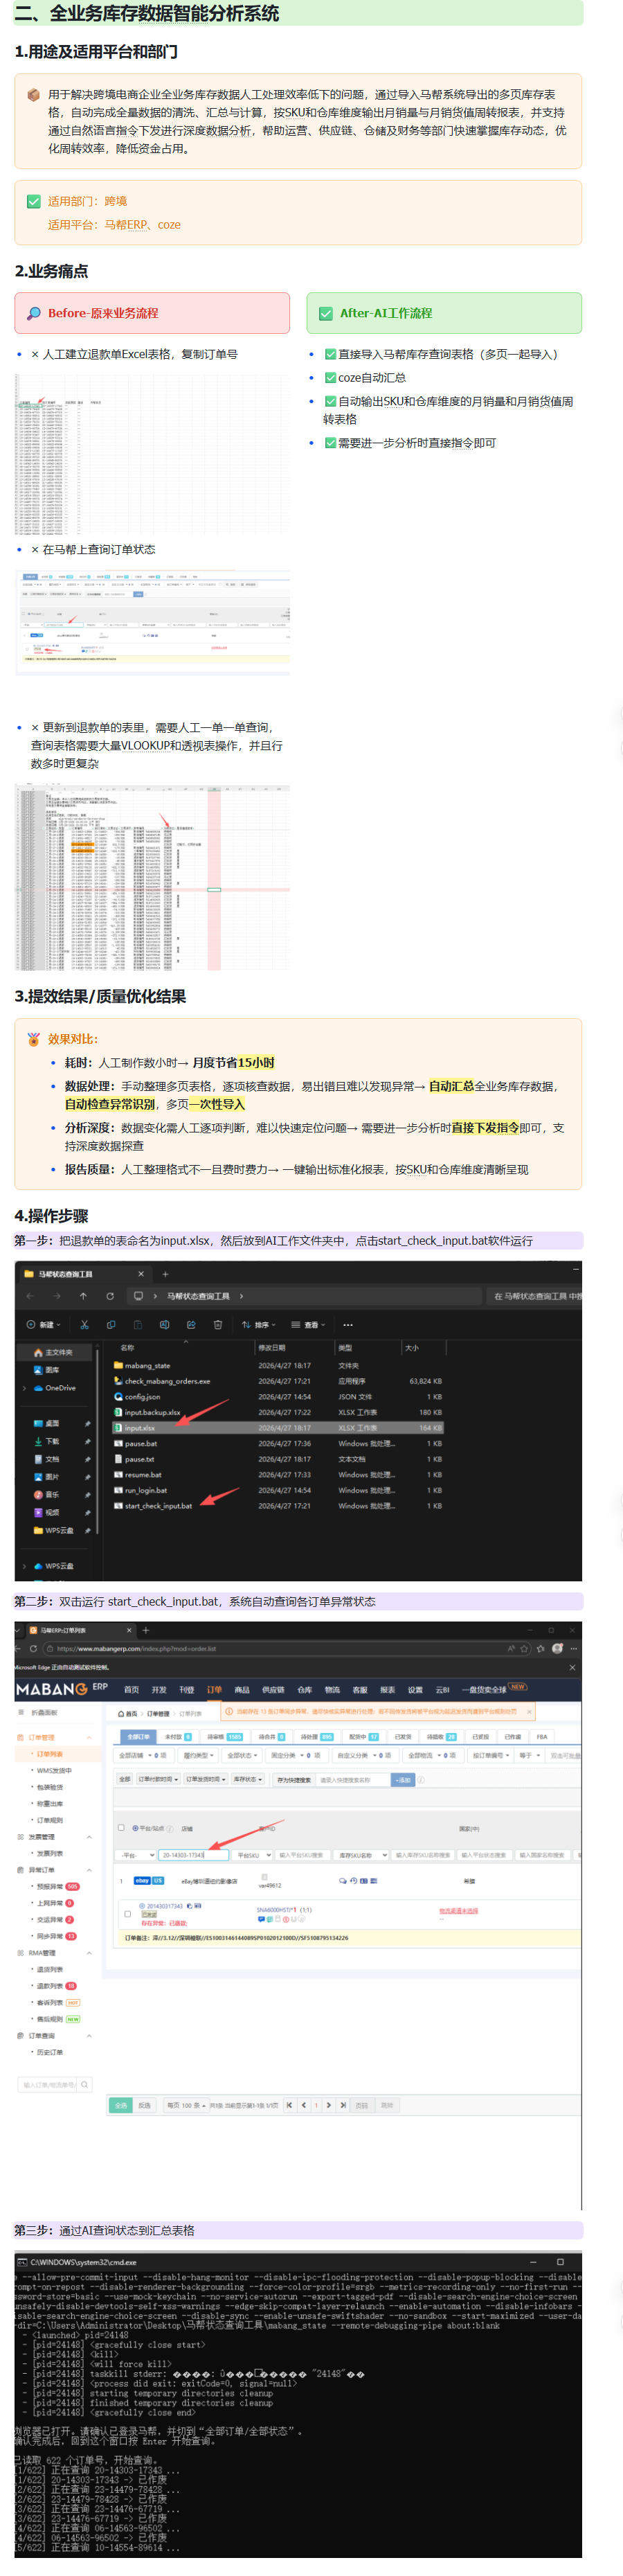This screenshot has height=2576, width=623.
Task: Click the delete trash icon in Explorer toolbar
Action: tap(218, 1324)
